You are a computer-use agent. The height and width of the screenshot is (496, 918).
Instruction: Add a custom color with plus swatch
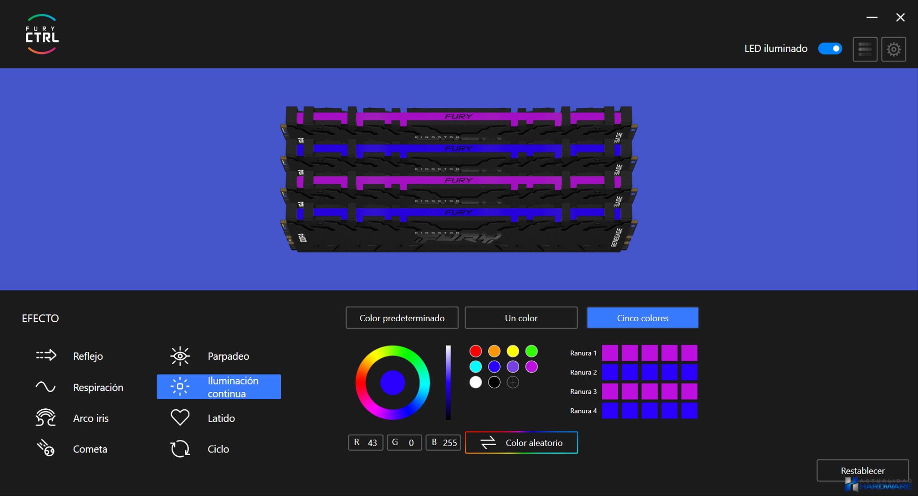pyautogui.click(x=513, y=382)
